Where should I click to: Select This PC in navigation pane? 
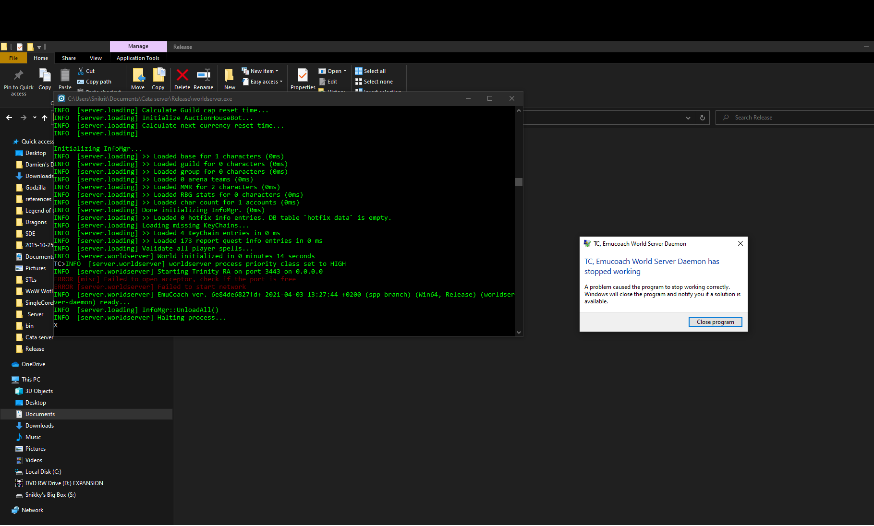[26, 380]
